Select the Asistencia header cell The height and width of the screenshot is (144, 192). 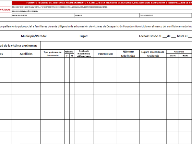pyautogui.click(x=179, y=52)
